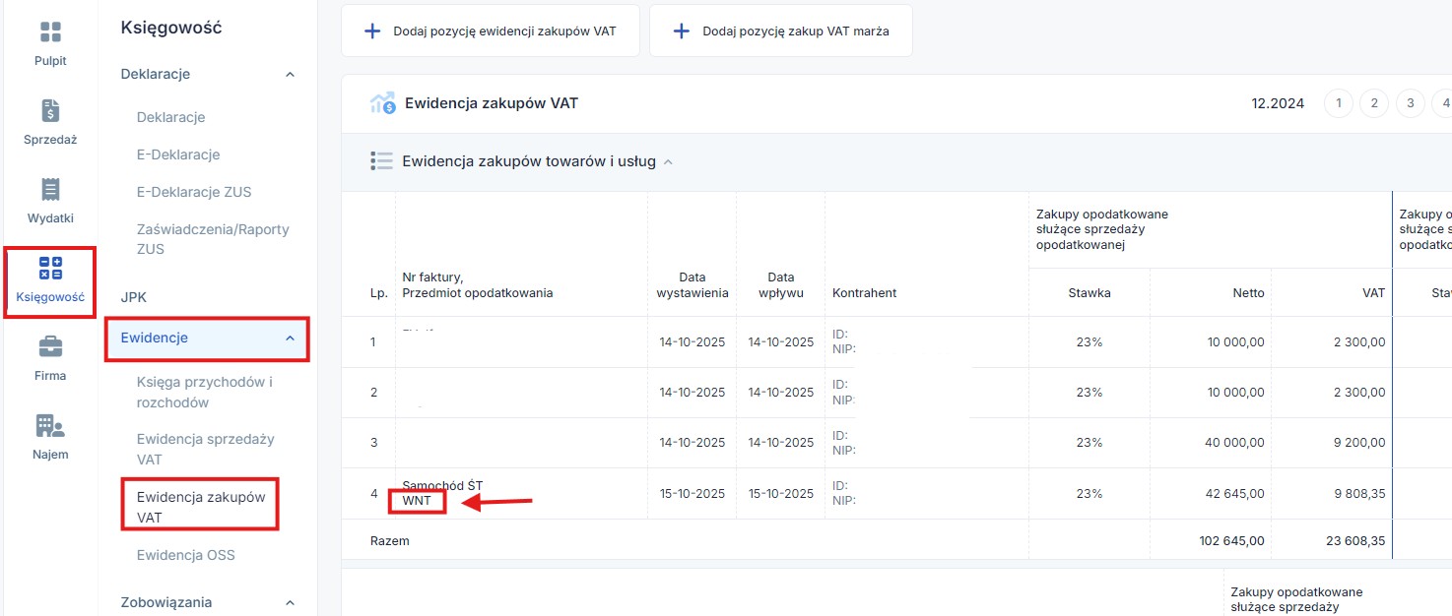The width and height of the screenshot is (1452, 616).
Task: Open the Sprzedaż sidebar icon
Action: click(50, 110)
